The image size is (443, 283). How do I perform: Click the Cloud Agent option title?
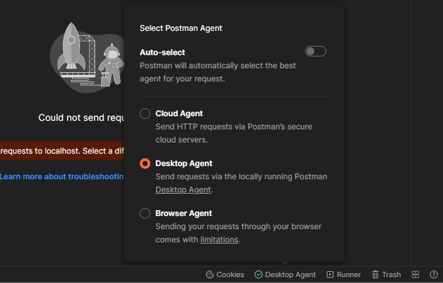click(x=179, y=114)
